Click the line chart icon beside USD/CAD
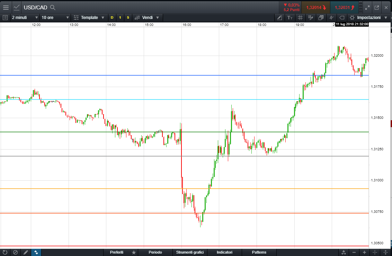This screenshot has width=392, height=256. click(17, 8)
